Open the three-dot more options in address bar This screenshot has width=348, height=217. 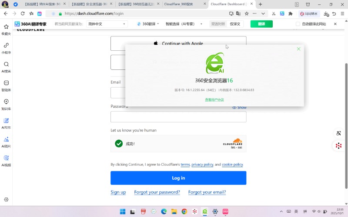254,13
